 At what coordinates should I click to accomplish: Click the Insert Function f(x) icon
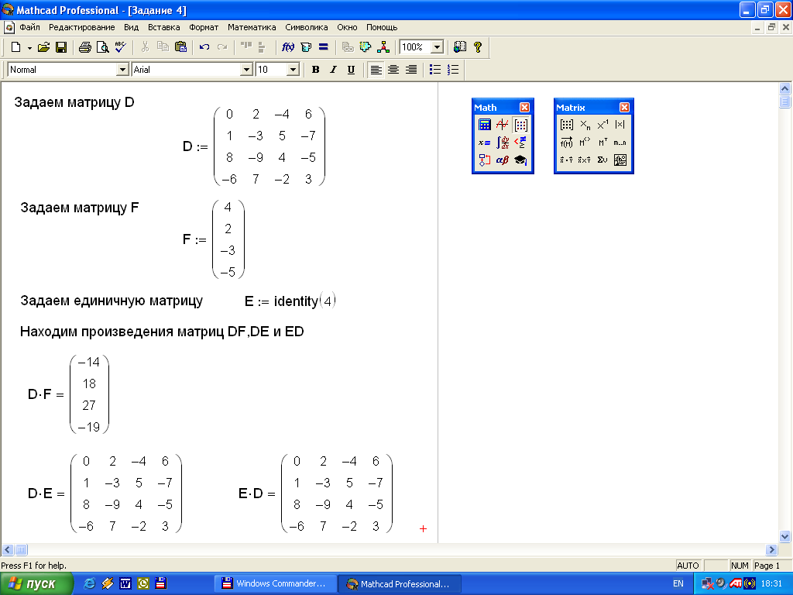click(x=288, y=47)
